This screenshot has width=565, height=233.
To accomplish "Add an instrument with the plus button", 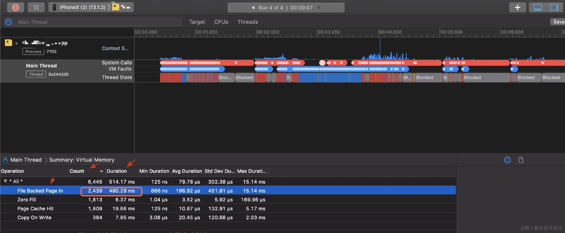I will (x=518, y=7).
